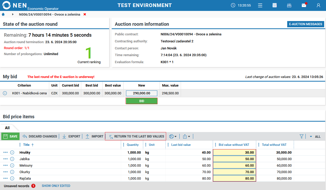This screenshot has height=190, width=326.
Task: Open the mail messages envelope icon
Action: coord(304,5)
